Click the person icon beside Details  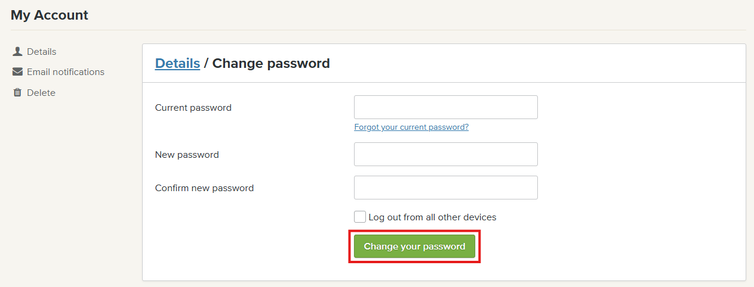tap(17, 52)
